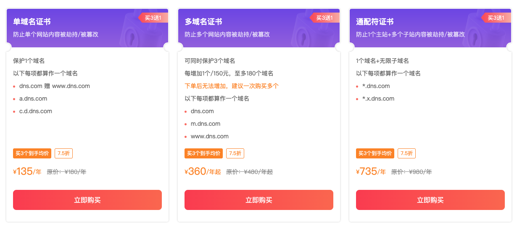Click the 7.5折 badge on 单域名证书 card
The height and width of the screenshot is (228, 517).
click(x=64, y=153)
